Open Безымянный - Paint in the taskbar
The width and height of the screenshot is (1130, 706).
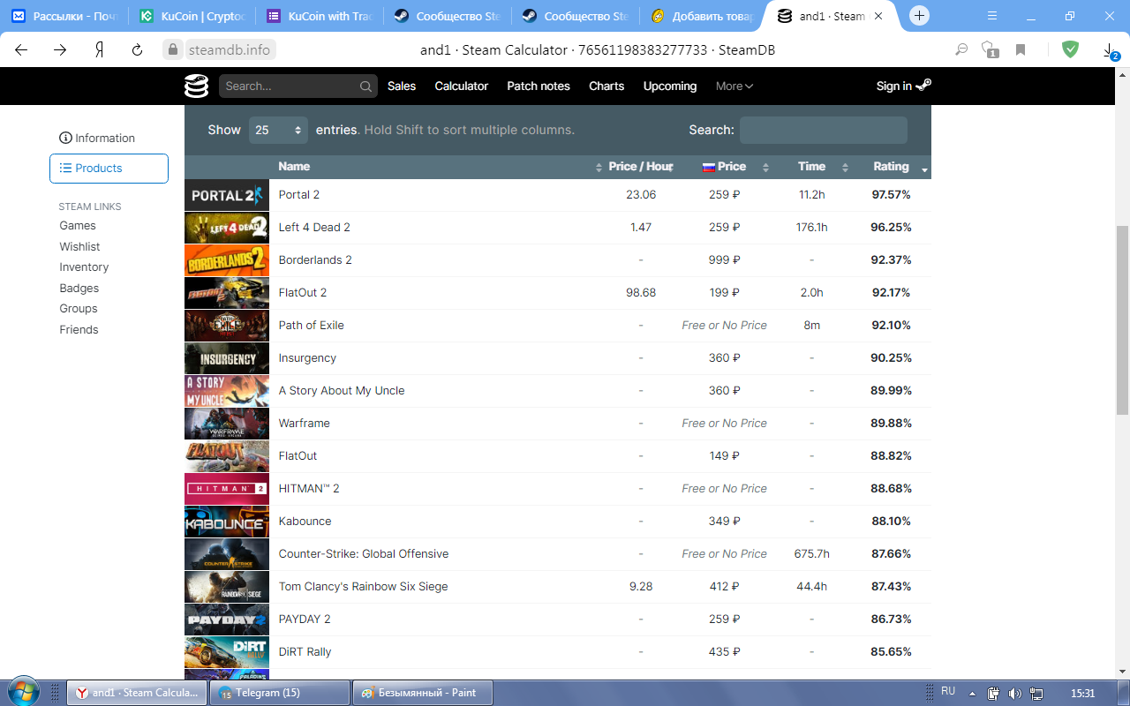[421, 693]
